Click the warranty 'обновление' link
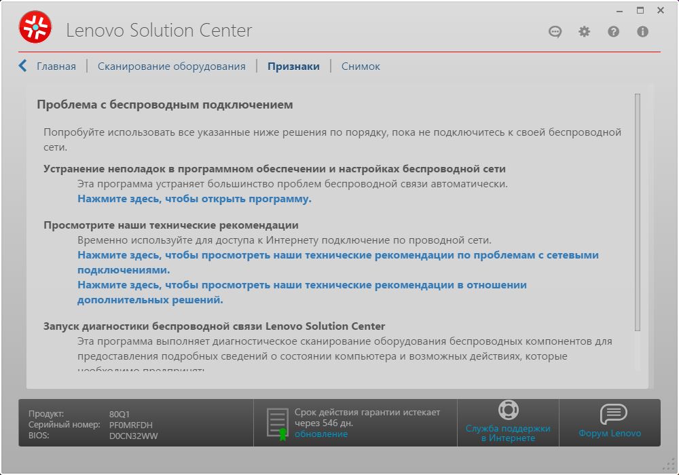This screenshot has height=475, width=679. (x=321, y=434)
